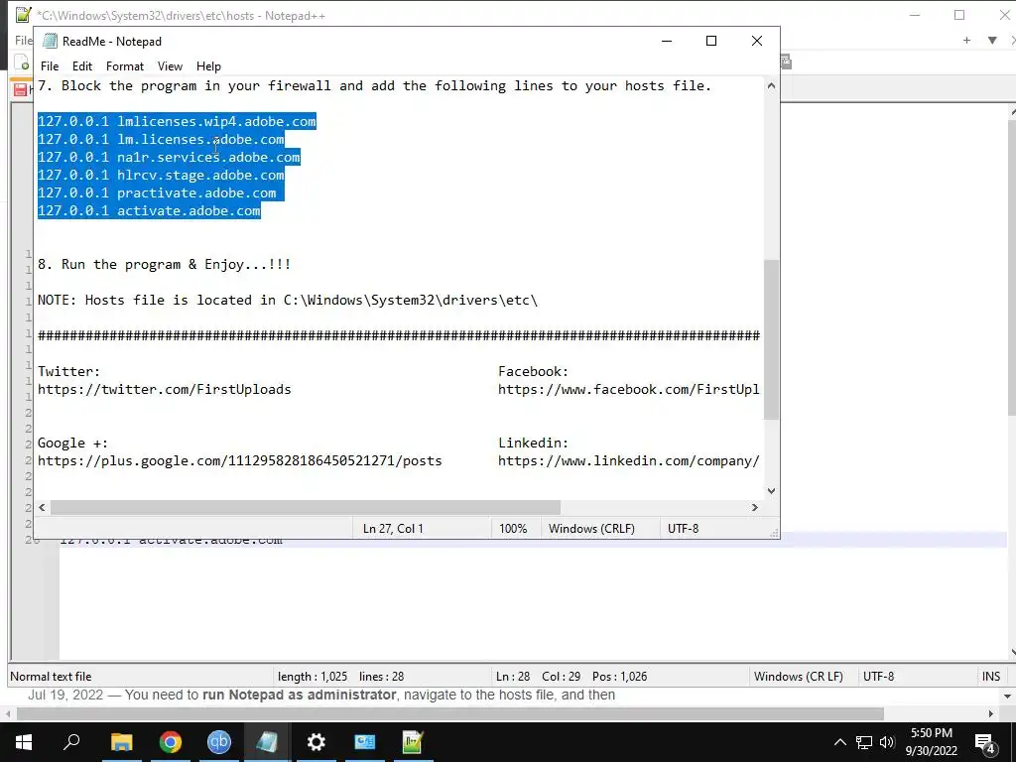The height and width of the screenshot is (762, 1016).
Task: Click 'Normal text file' in Notepad++ status bar
Action: click(x=51, y=677)
